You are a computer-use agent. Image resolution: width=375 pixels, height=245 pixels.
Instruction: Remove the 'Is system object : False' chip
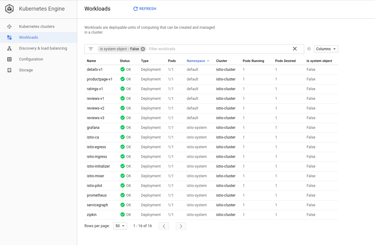143,49
